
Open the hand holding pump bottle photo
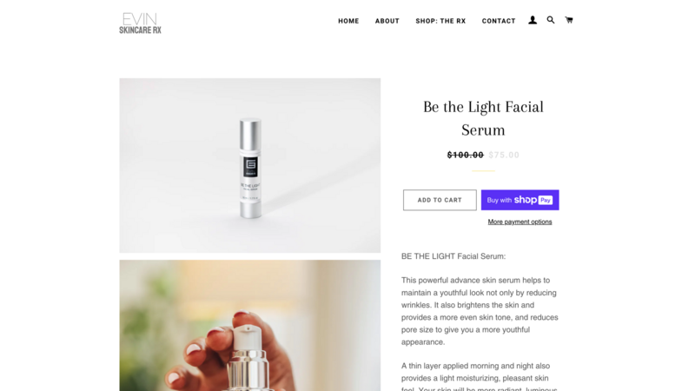pos(250,325)
